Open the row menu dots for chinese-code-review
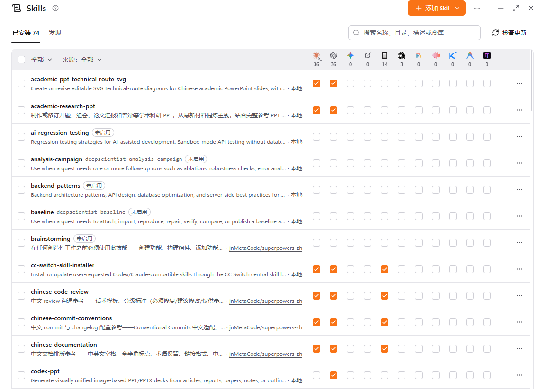Viewport: 540px width, 389px height. tap(519, 295)
